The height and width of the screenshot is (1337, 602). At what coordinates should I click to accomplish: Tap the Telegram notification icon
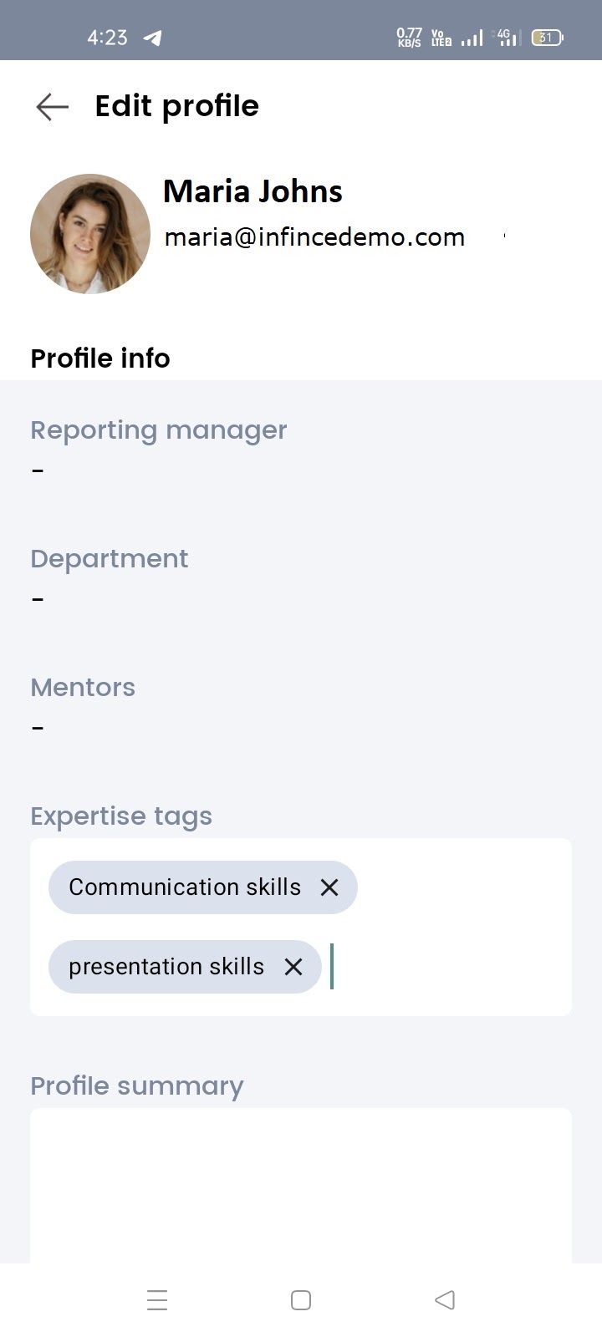153,38
